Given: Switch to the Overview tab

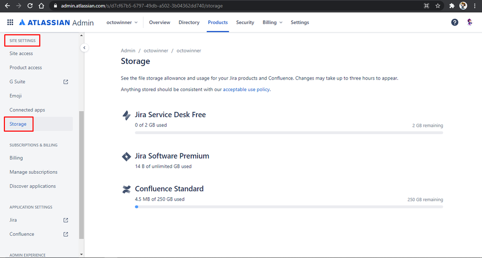Looking at the screenshot, I should pyautogui.click(x=159, y=22).
